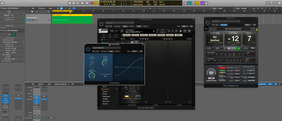Click the blue Catch Playhead icon
Screen dimensions: 282x121
(74, 8)
